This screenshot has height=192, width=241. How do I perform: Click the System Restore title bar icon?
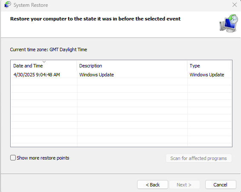(x=8, y=5)
